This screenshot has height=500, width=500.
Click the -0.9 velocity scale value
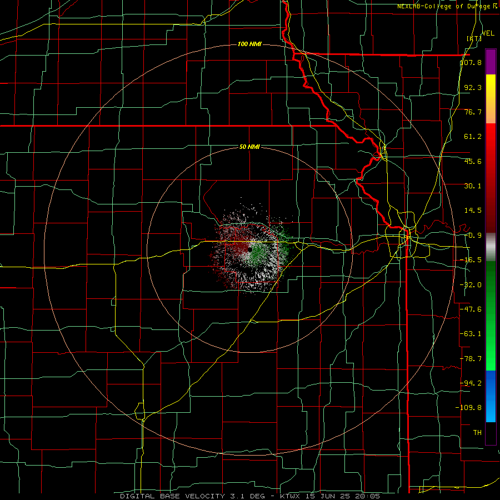(473, 236)
